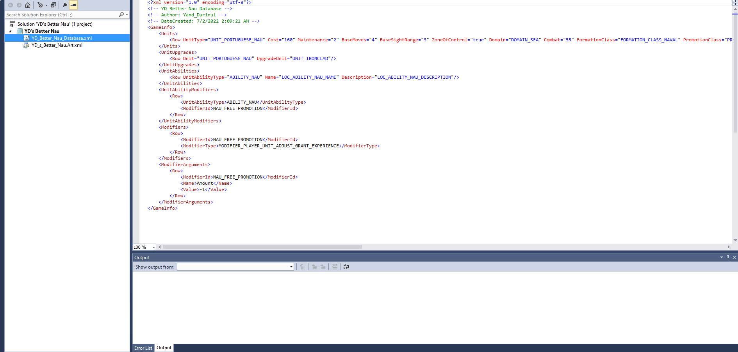The width and height of the screenshot is (738, 352).
Task: Toggle the highlighted Preview Selected Items button
Action: [x=73, y=5]
